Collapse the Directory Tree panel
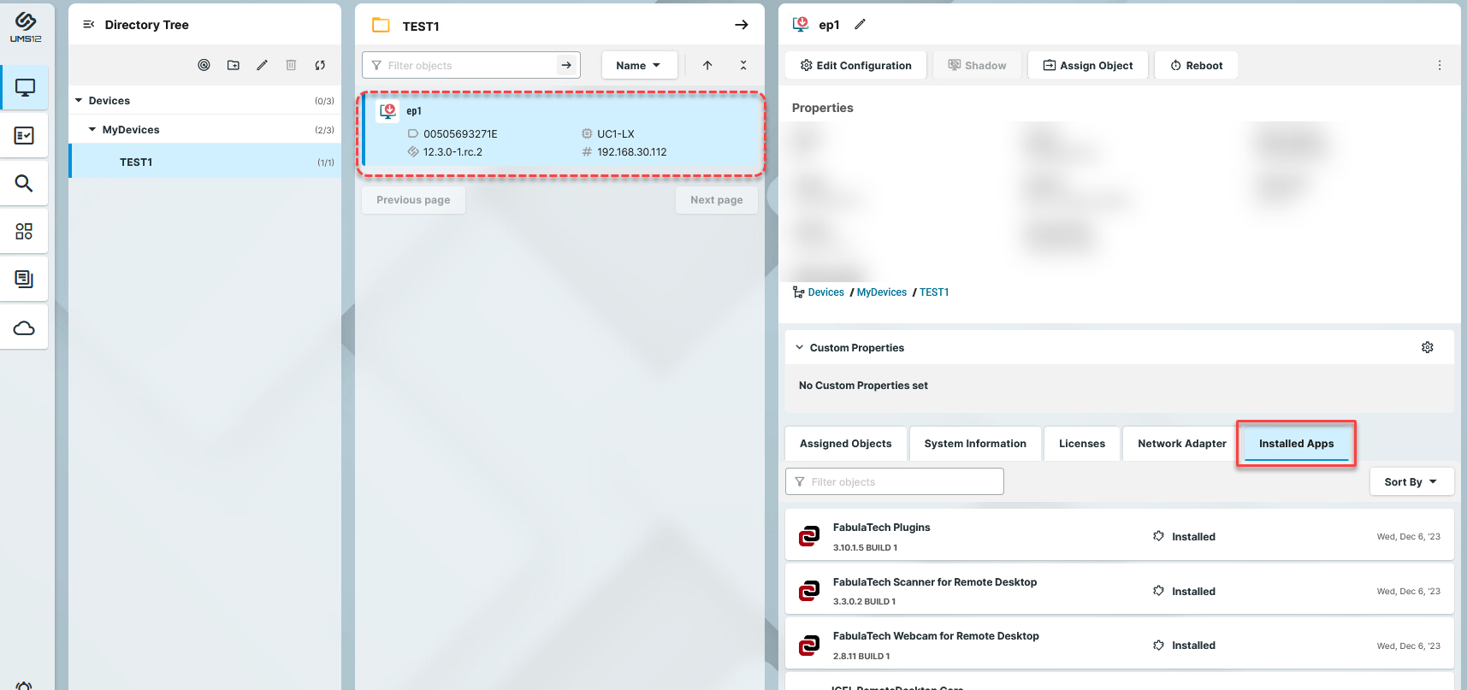 [x=88, y=25]
